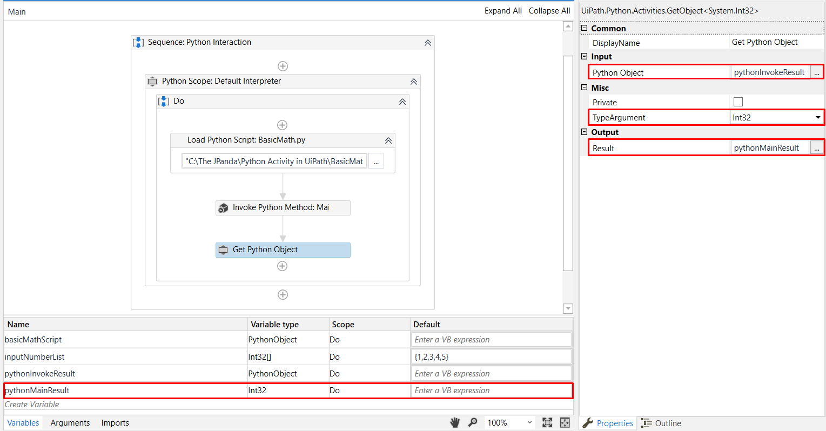This screenshot has width=826, height=431.
Task: Click the Expand All button
Action: tap(502, 10)
